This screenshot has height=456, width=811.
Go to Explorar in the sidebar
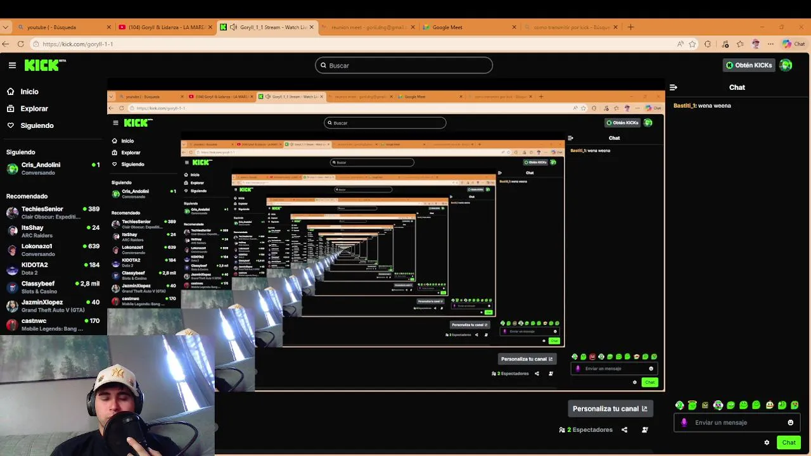(x=34, y=108)
